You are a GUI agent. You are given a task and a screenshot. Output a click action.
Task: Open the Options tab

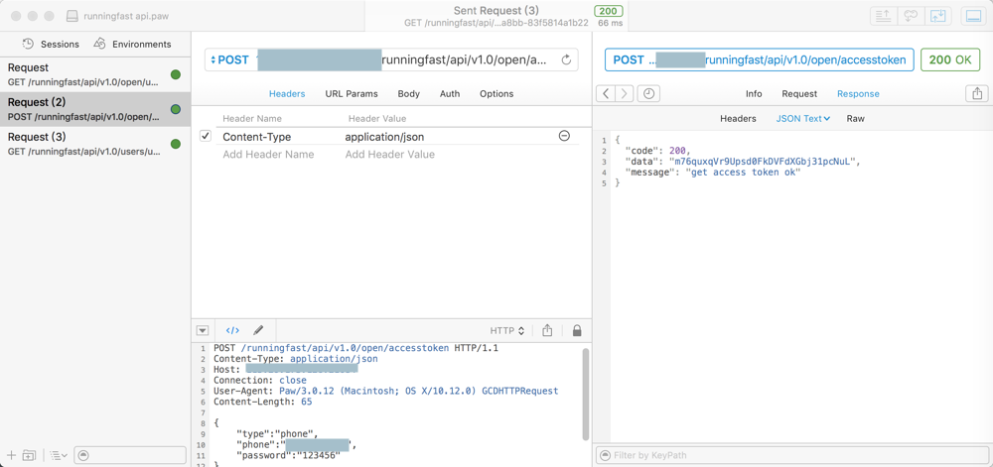(x=496, y=93)
